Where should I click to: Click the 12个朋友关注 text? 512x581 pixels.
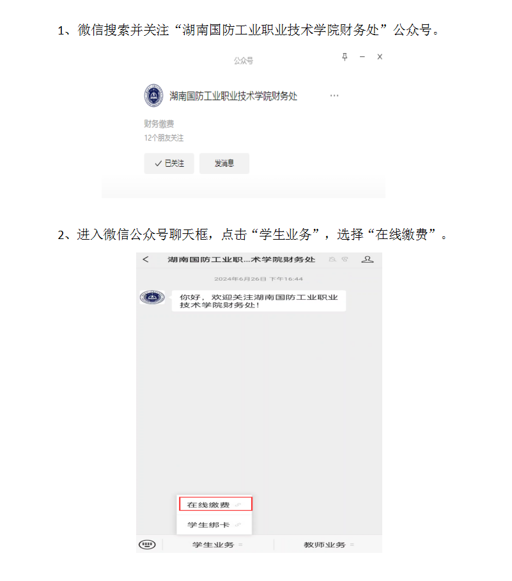pyautogui.click(x=164, y=138)
